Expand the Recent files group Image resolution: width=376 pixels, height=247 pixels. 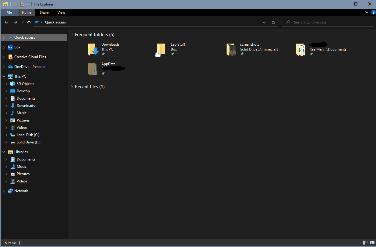tap(72, 87)
